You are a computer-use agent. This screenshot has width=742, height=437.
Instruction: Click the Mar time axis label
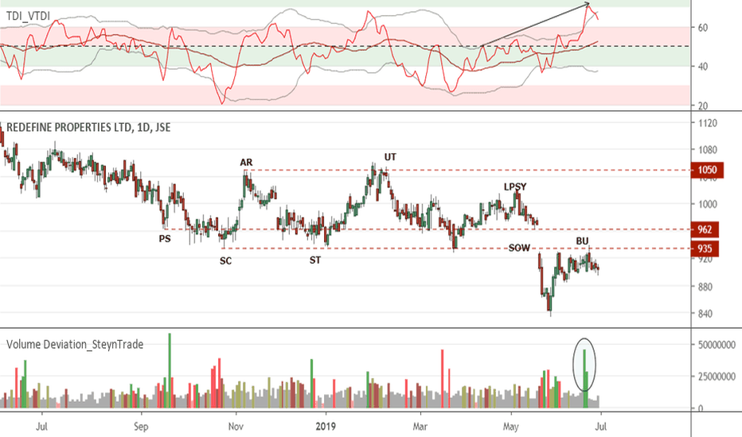tap(420, 427)
